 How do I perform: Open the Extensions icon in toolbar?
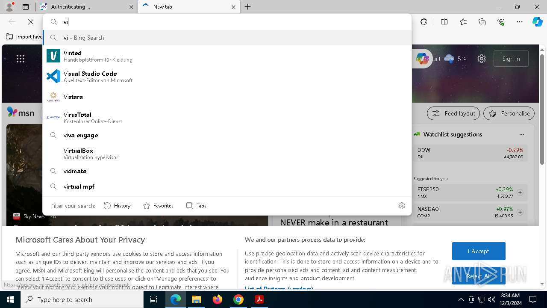pos(423,22)
